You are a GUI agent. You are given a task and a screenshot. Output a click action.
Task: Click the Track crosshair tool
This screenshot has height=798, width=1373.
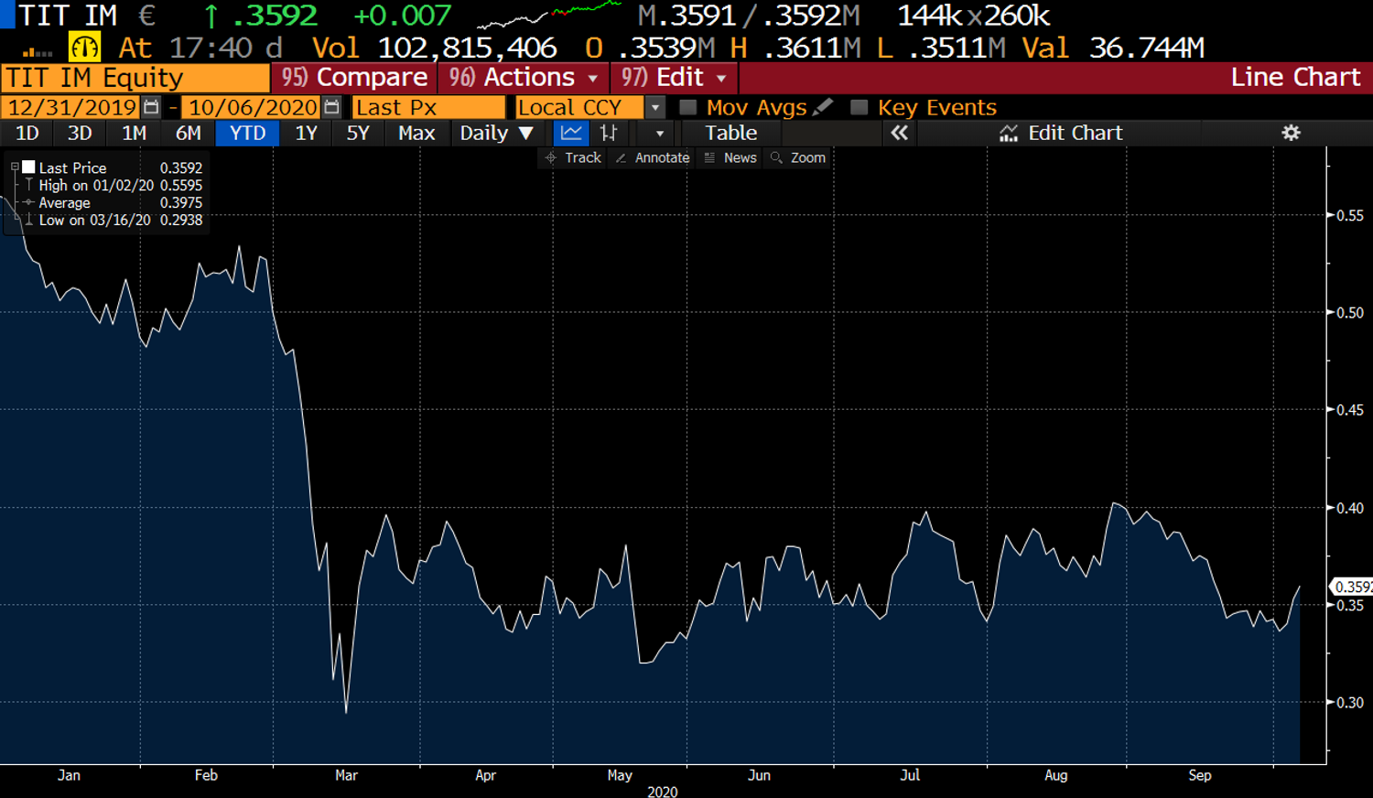(574, 157)
